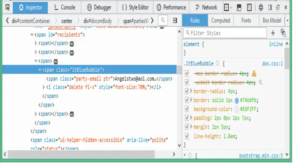The width and height of the screenshot is (293, 166).
Task: Collapse the span class ltBlueBubble node
Action: tap(40, 70)
